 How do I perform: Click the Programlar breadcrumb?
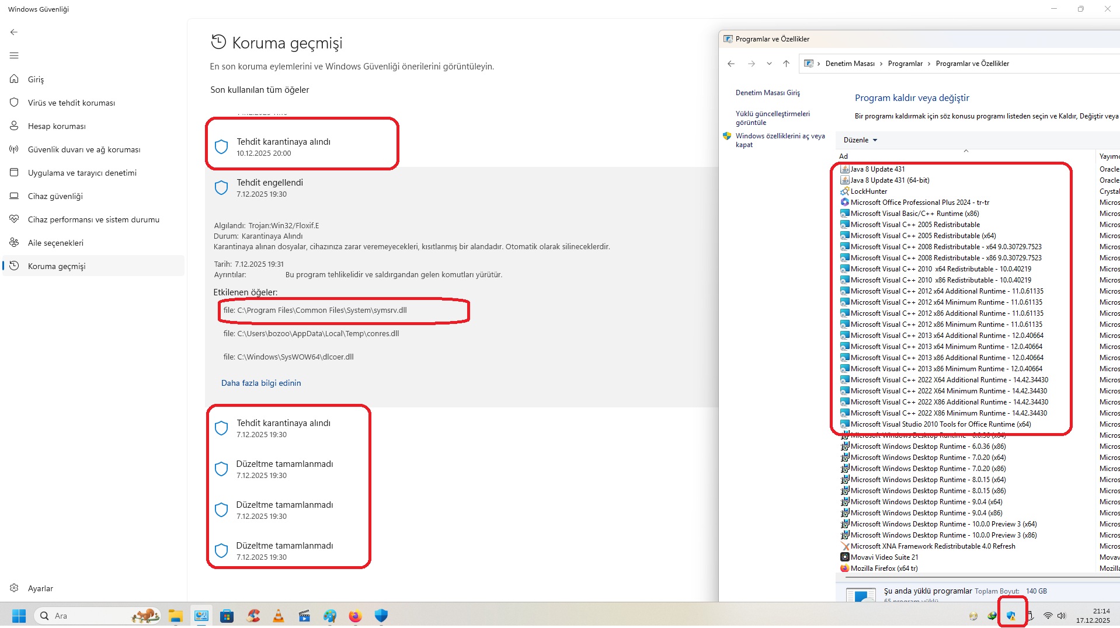(x=905, y=64)
